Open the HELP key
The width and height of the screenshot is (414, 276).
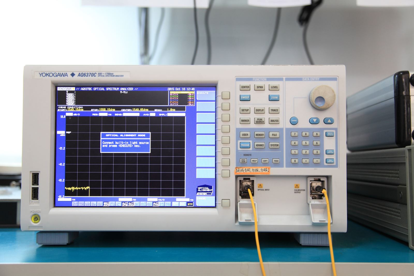[x=254, y=161]
